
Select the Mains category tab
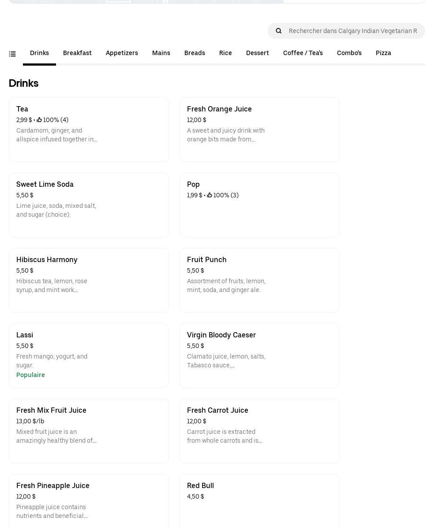click(x=161, y=53)
